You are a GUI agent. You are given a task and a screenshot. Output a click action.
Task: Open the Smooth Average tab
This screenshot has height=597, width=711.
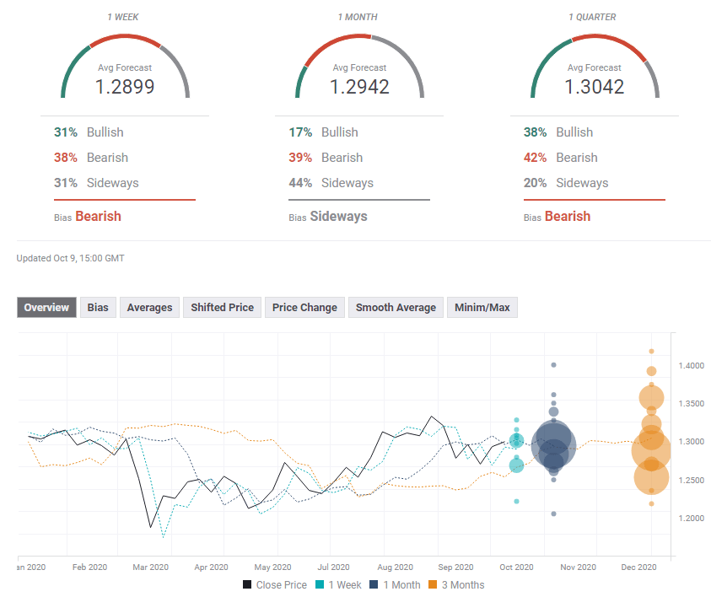point(395,308)
